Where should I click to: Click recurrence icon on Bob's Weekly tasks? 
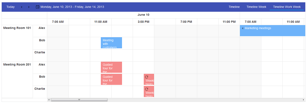click(147, 77)
